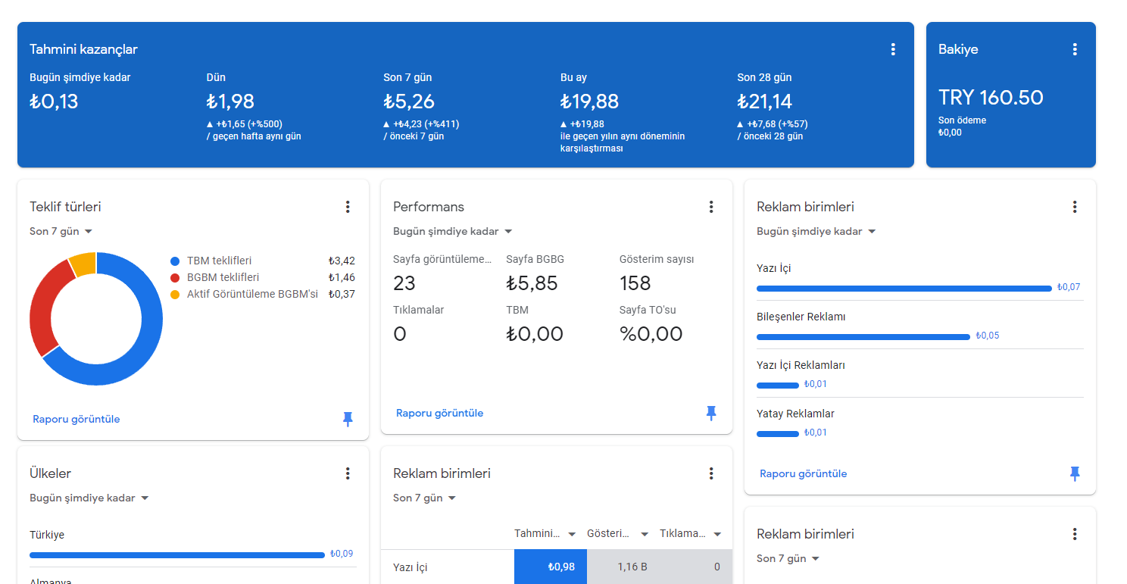Open Raporu görüntüle link in Reklam birimleri
Screen dimensions: 1127x584
pos(804,473)
